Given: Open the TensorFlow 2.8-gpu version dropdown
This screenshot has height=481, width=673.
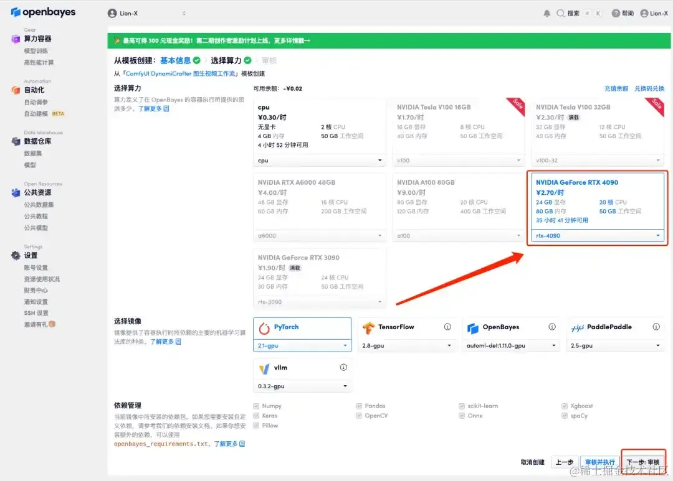Looking at the screenshot, I should [x=406, y=345].
